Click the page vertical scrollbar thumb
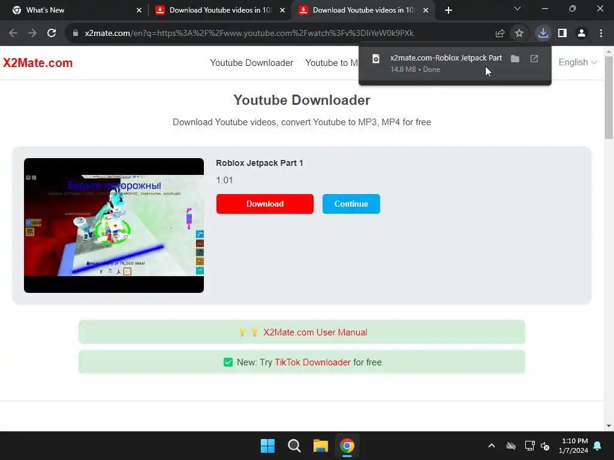Screen dimensions: 614x460 (x=609, y=98)
